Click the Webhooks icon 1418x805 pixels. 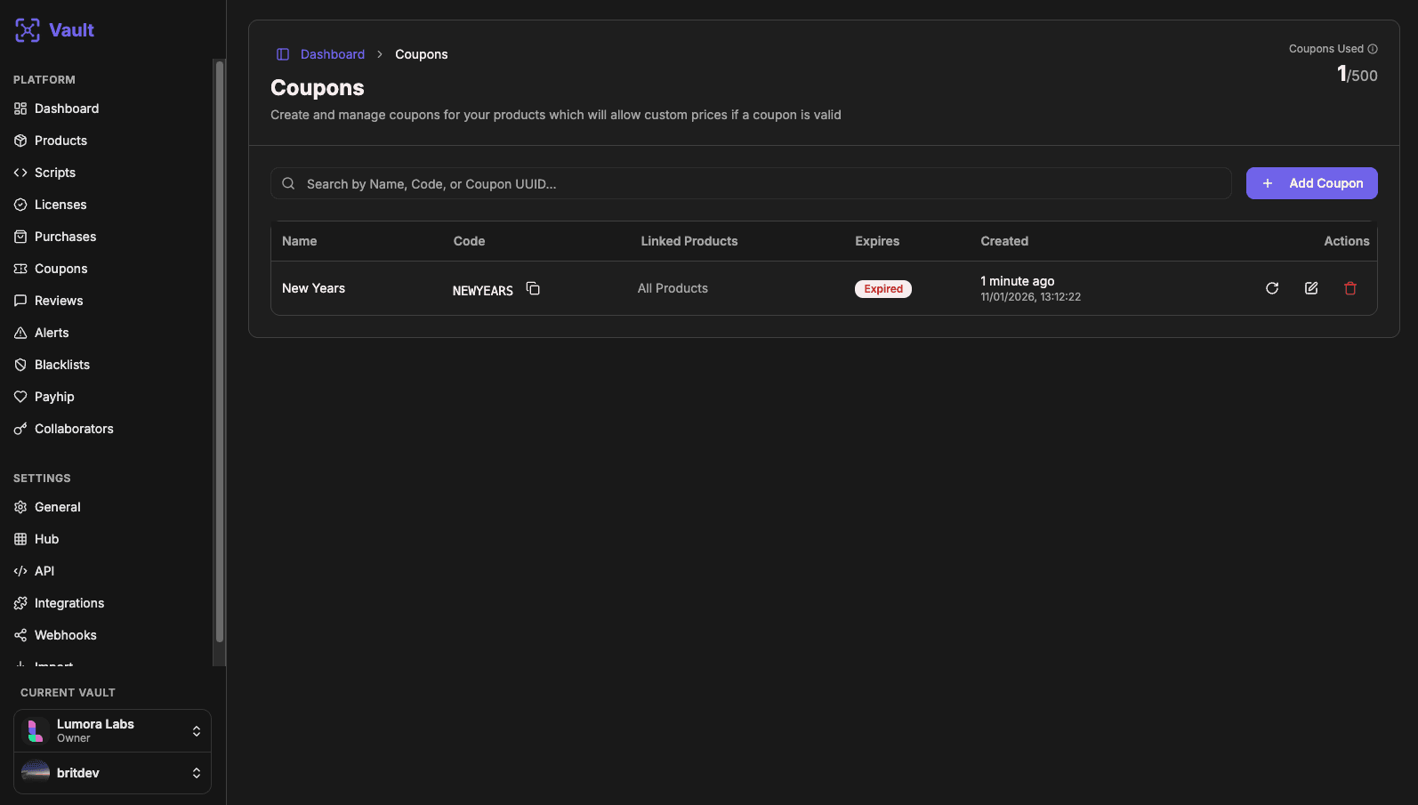click(20, 635)
